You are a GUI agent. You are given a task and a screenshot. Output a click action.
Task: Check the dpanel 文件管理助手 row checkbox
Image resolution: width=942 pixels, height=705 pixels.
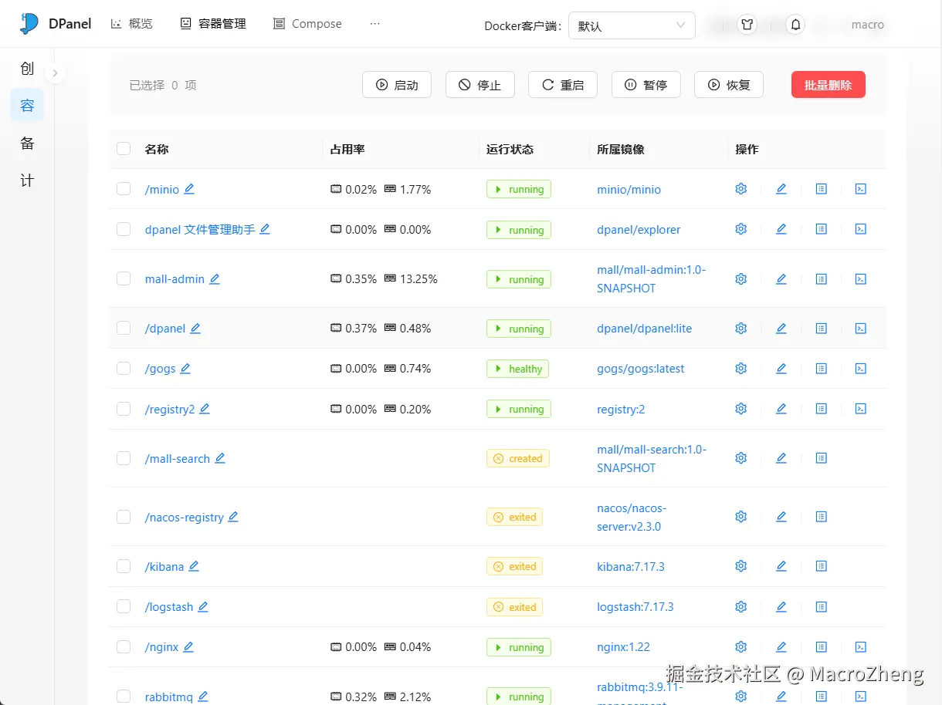[x=124, y=229]
